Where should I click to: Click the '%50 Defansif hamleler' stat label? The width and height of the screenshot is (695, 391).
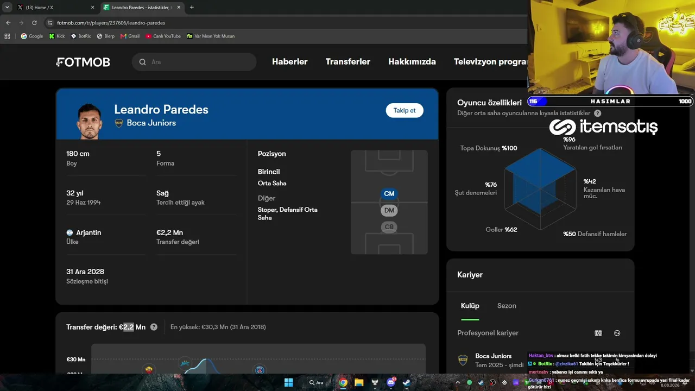coord(595,234)
